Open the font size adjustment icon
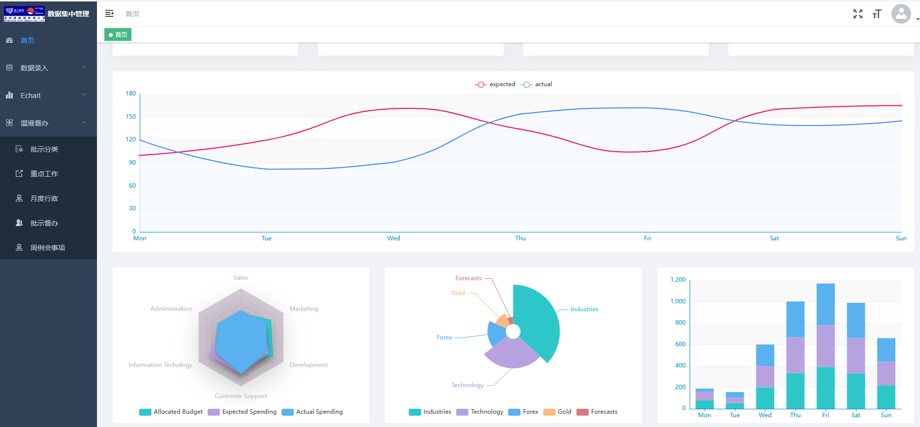 pos(877,14)
